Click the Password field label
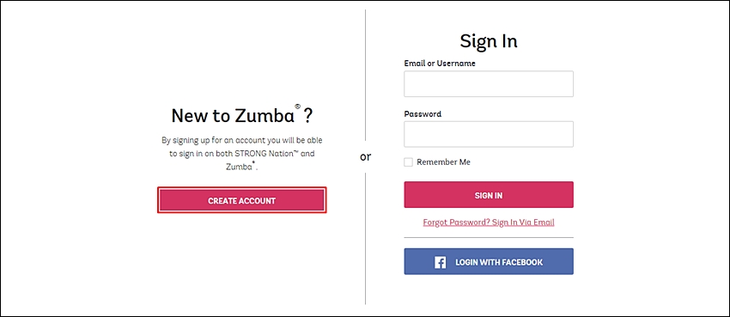Image resolution: width=730 pixels, height=317 pixels. [423, 114]
